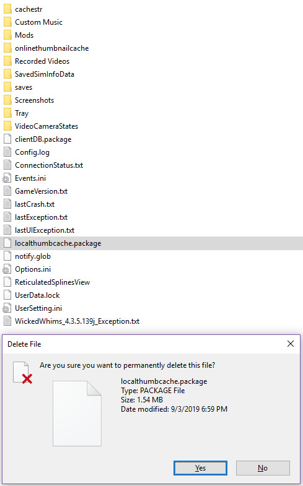
Task: Select the Mods folder icon
Action: pyautogui.click(x=7, y=35)
